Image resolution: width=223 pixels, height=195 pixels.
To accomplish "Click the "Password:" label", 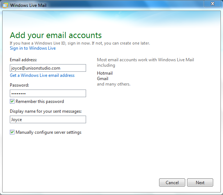I will point(19,85).
